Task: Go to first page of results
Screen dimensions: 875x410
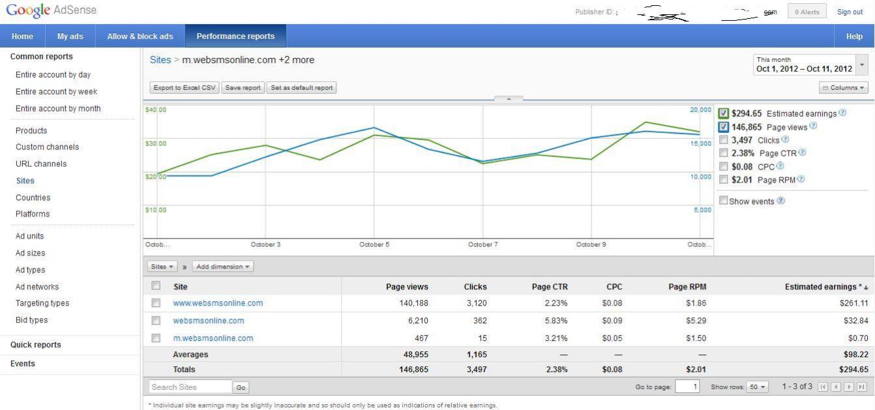Action: pos(824,387)
